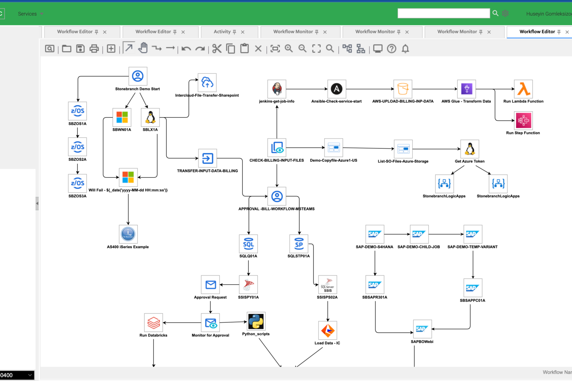Switch to a Workflow Monitor tab
Screen dimensions: 572x381
click(x=295, y=32)
